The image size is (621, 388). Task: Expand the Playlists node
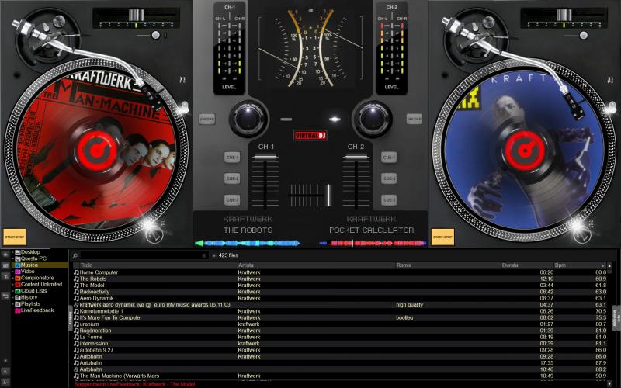click(x=12, y=304)
